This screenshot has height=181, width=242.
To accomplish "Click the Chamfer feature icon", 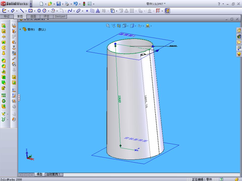I will pos(4,66).
